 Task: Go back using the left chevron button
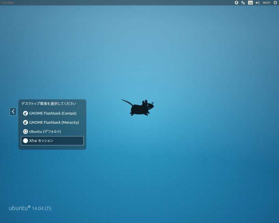coord(13,112)
